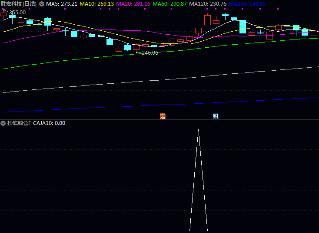Screen dimensions: 319x233
Task: Click the magenta MA20: 281.15 label
Action: coord(133,3)
